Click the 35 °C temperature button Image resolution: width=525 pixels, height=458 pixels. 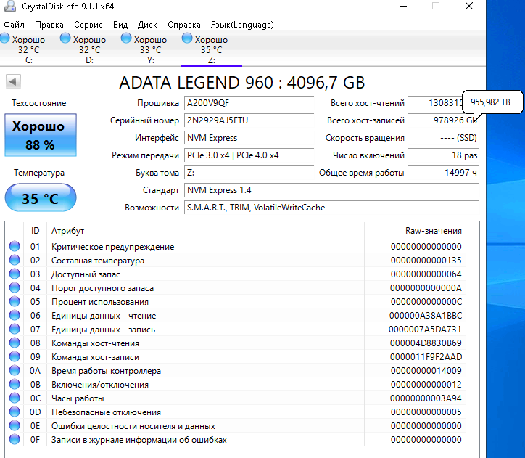point(41,197)
